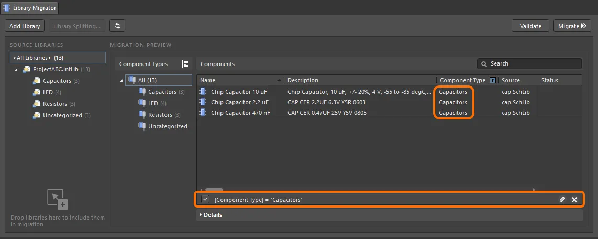
Task: Collapse the ProjectABC.IntLib tree node
Action: 16,69
